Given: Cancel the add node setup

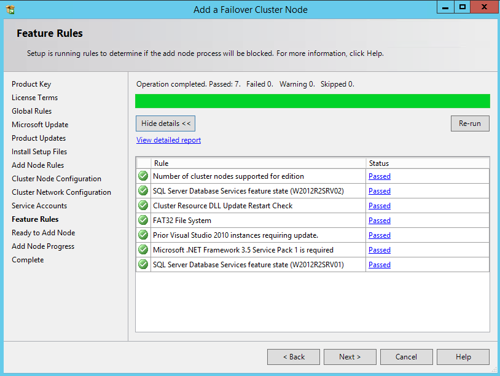Looking at the screenshot, I should coord(406,357).
